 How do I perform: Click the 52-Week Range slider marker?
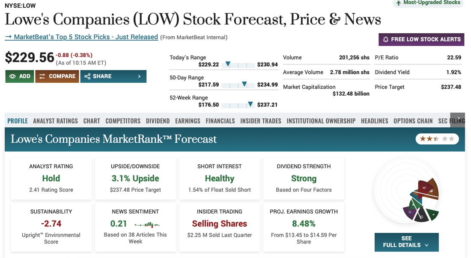[250, 104]
